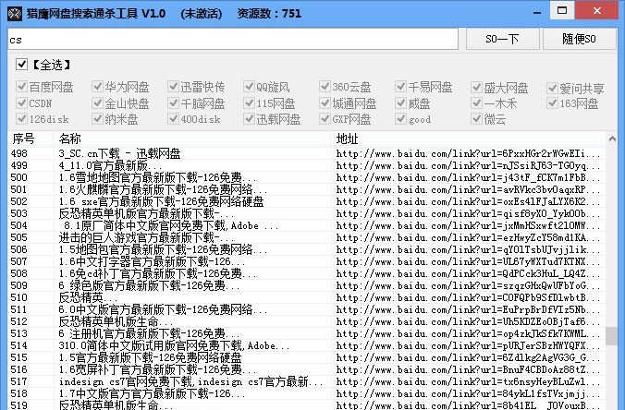
Task: Toggle the 千脑网盘 checkbox
Action: tap(173, 103)
